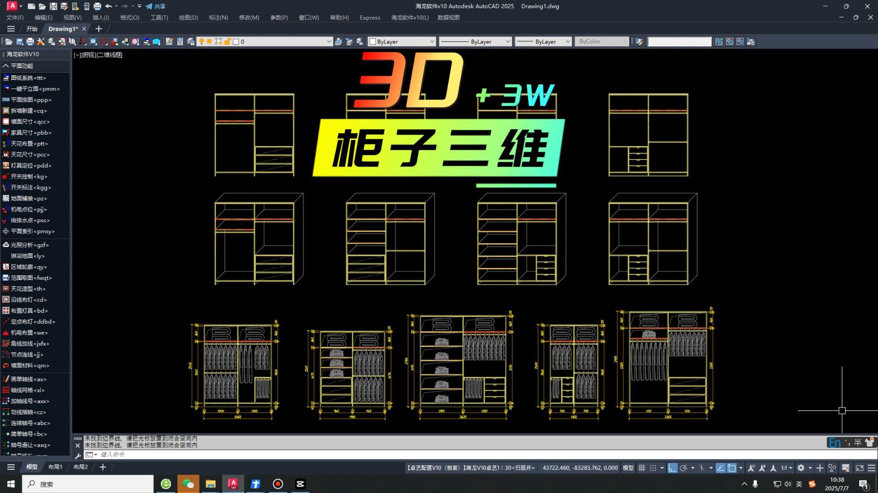
Task: Toggle layer 0 freeze sun icon
Action: [209, 42]
